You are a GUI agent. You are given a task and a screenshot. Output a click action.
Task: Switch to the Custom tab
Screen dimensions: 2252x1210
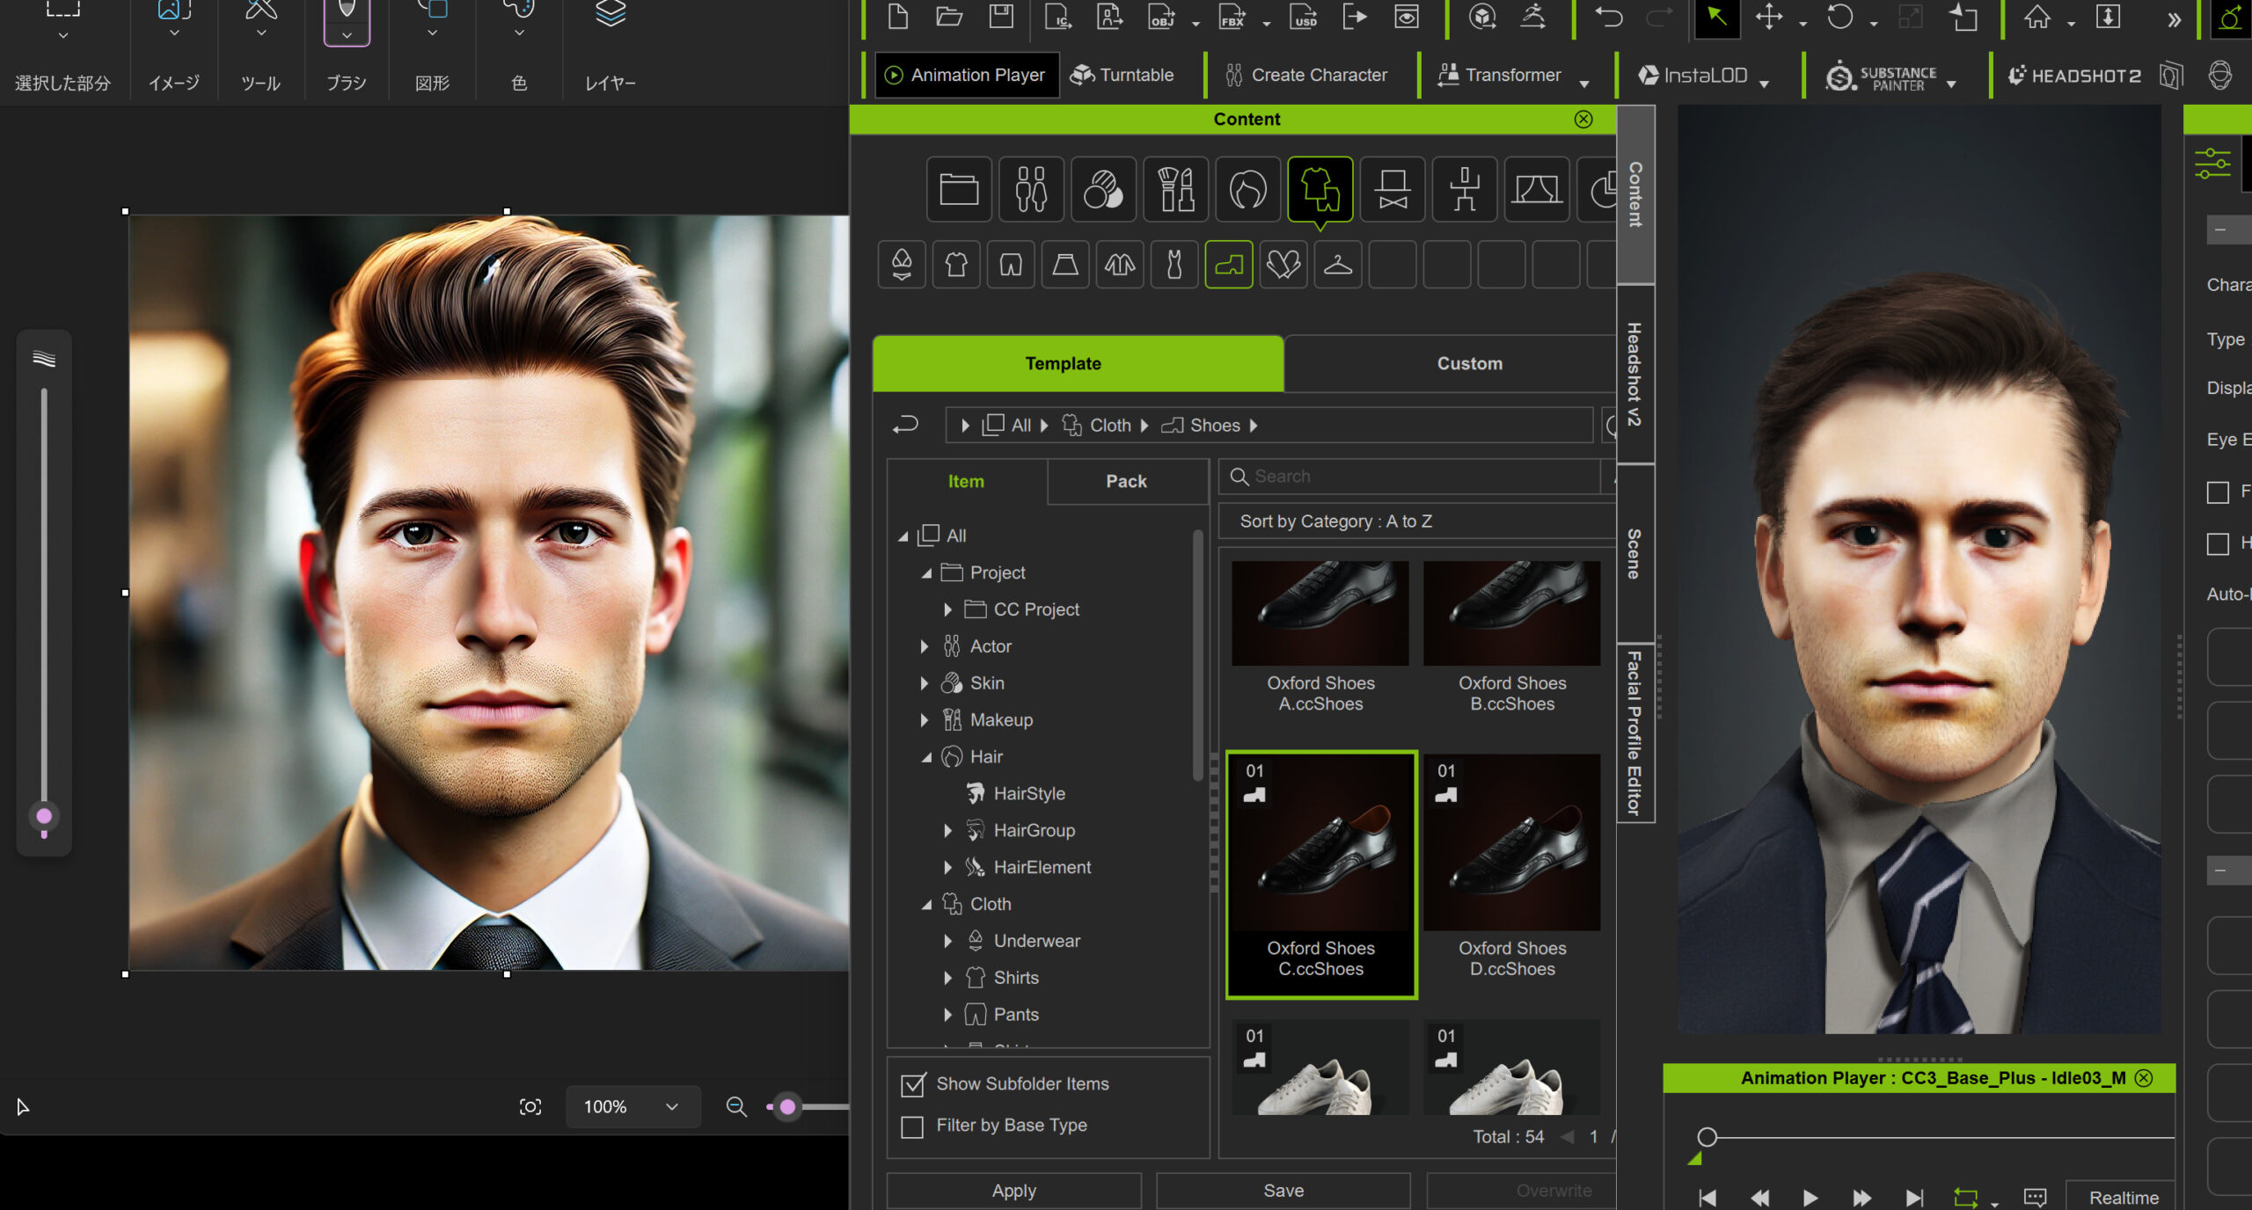point(1468,363)
